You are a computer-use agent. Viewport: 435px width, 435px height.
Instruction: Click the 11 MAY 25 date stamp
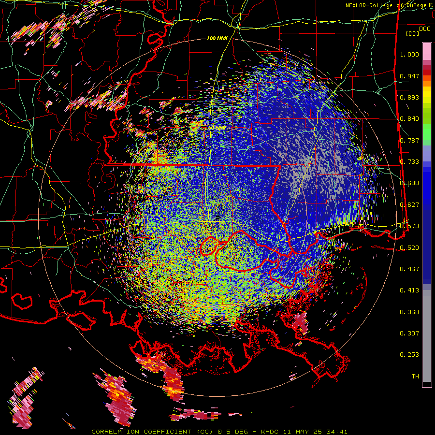coord(303,432)
